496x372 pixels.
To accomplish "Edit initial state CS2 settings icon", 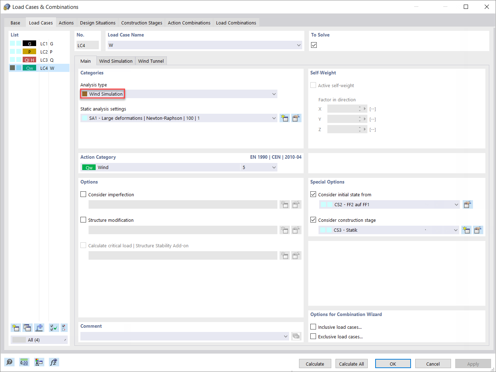I will 468,204.
